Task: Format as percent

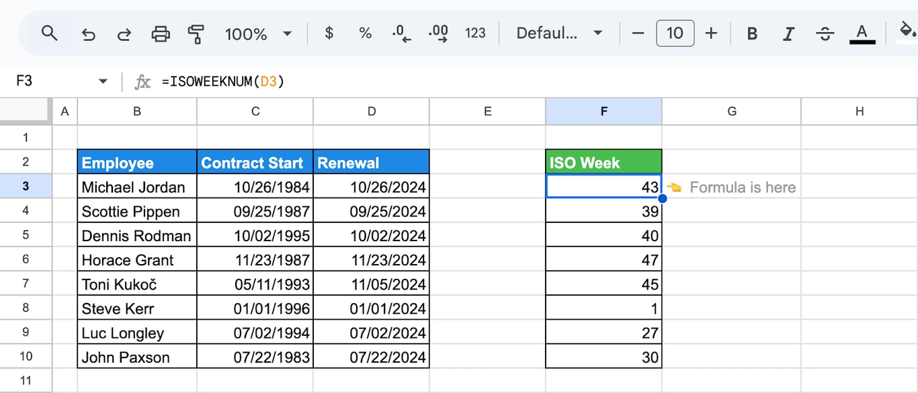Action: click(x=365, y=33)
